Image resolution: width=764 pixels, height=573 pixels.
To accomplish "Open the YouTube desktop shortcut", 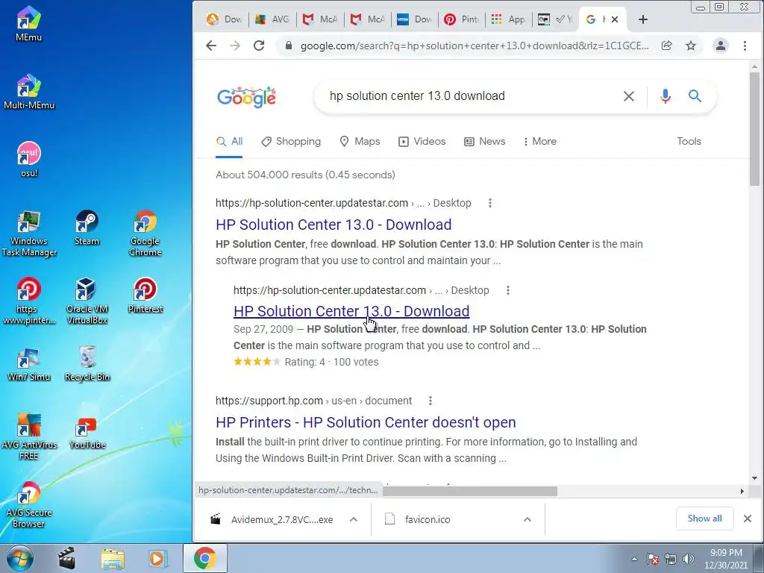I will pos(87,432).
